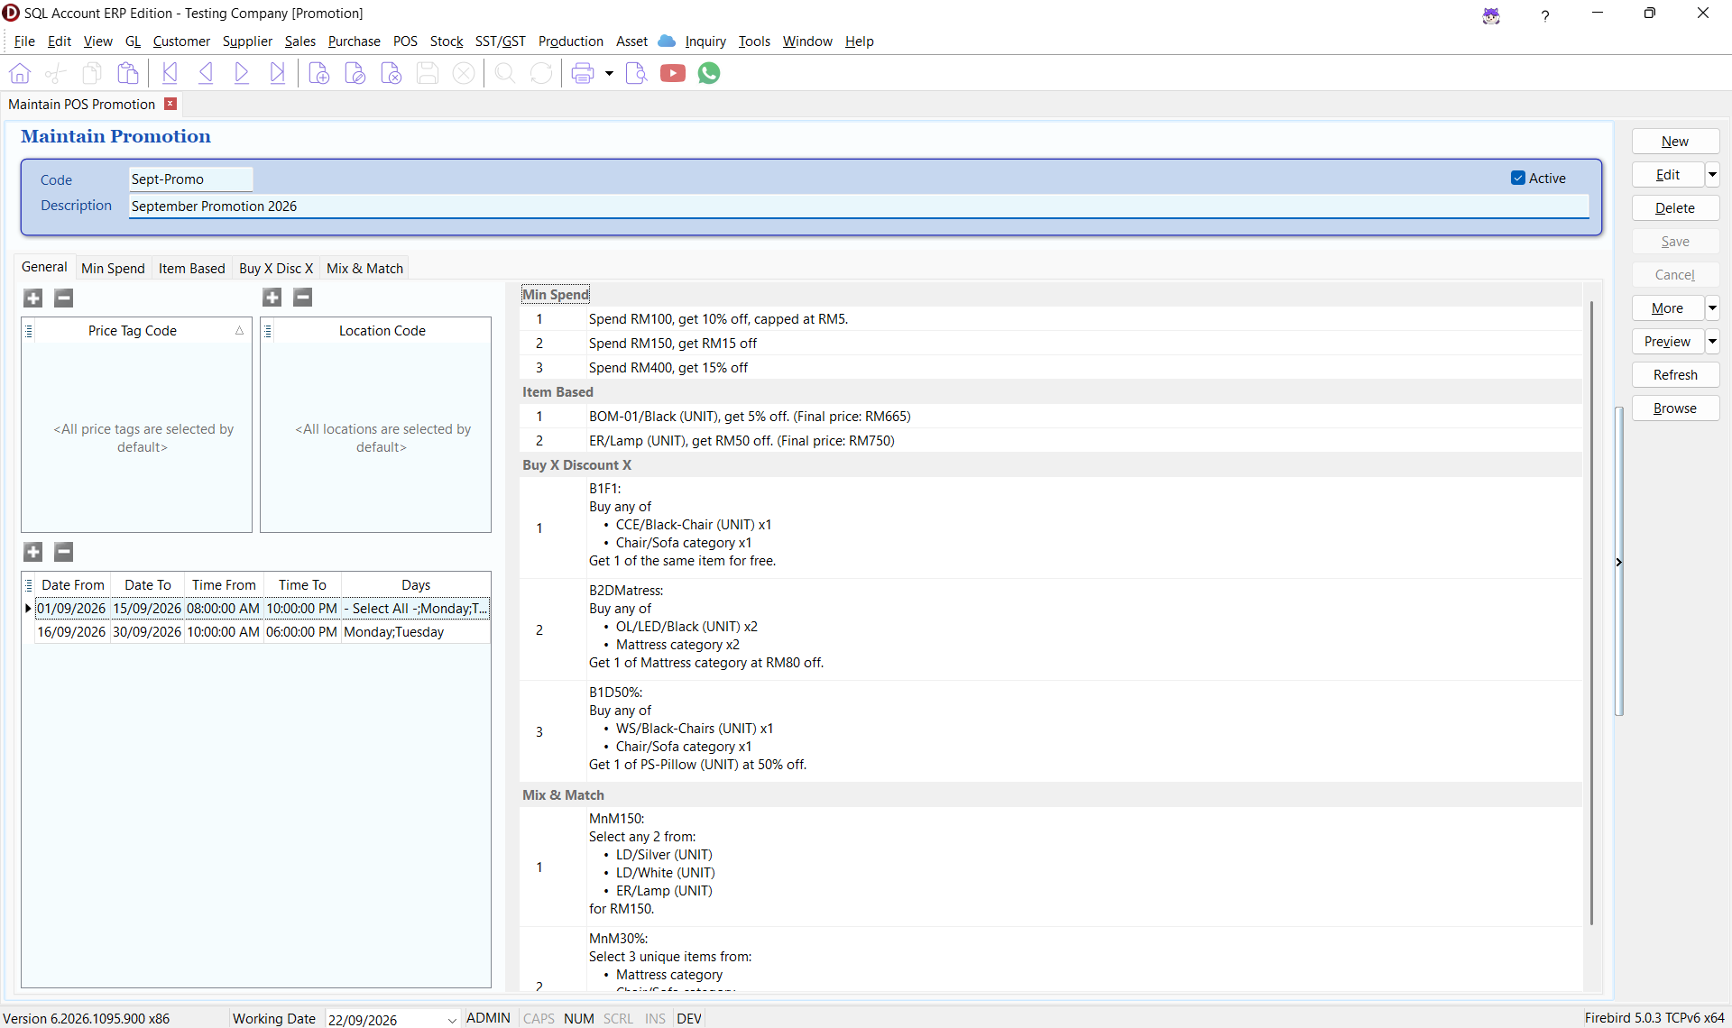Create a new document via toolbar icon
1732x1028 pixels.
coord(319,73)
